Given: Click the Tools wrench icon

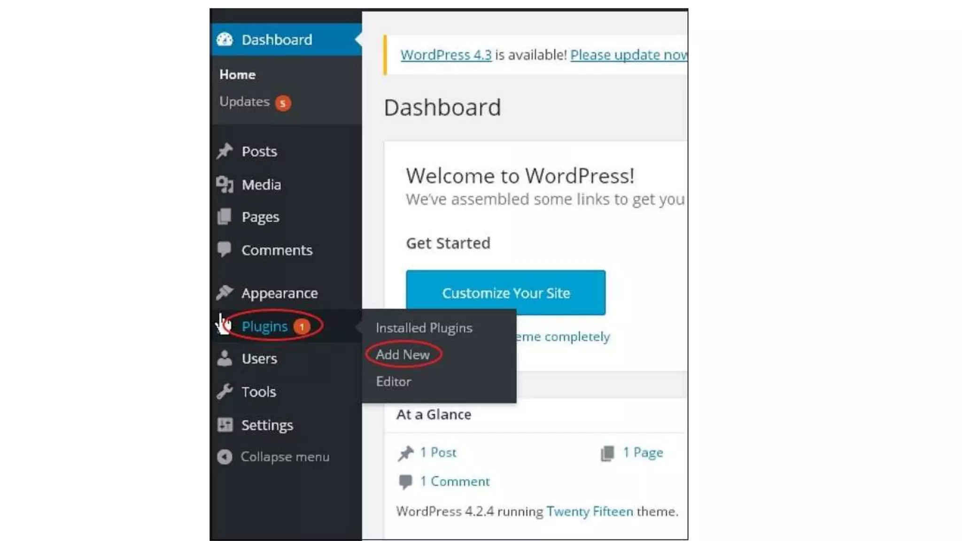Looking at the screenshot, I should tap(225, 391).
